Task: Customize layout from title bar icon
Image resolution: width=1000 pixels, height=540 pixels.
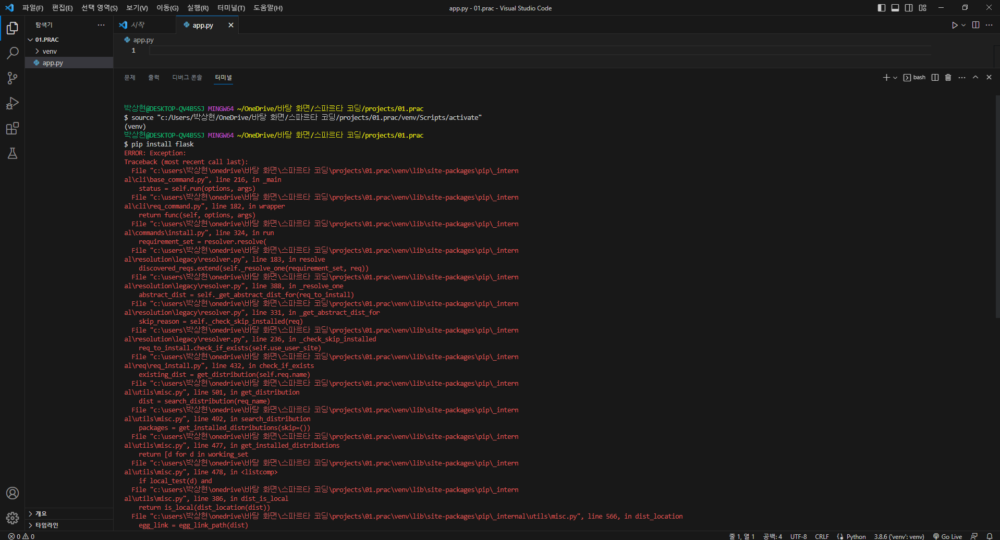Action: point(922,8)
